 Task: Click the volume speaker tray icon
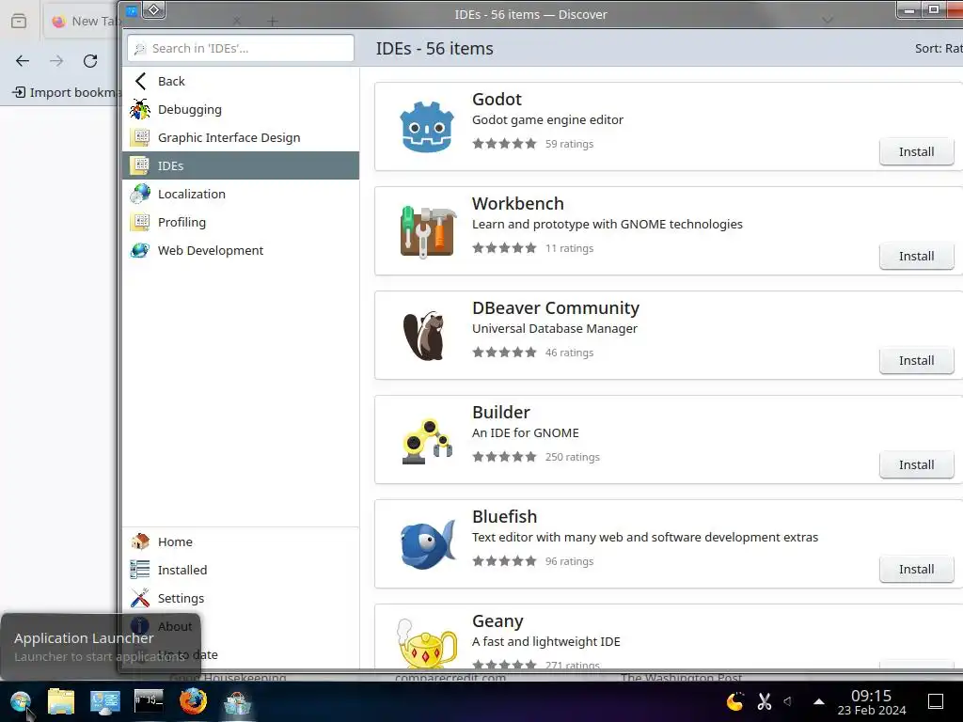[x=788, y=701]
